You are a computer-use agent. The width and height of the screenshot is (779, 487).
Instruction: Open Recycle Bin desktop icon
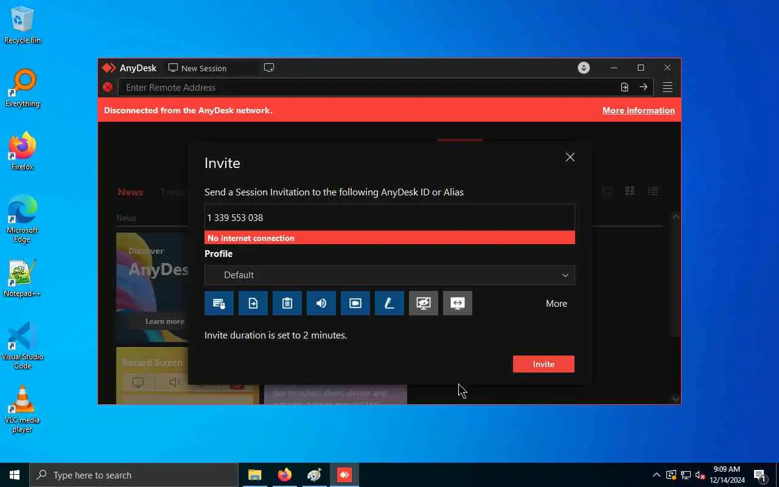(23, 25)
